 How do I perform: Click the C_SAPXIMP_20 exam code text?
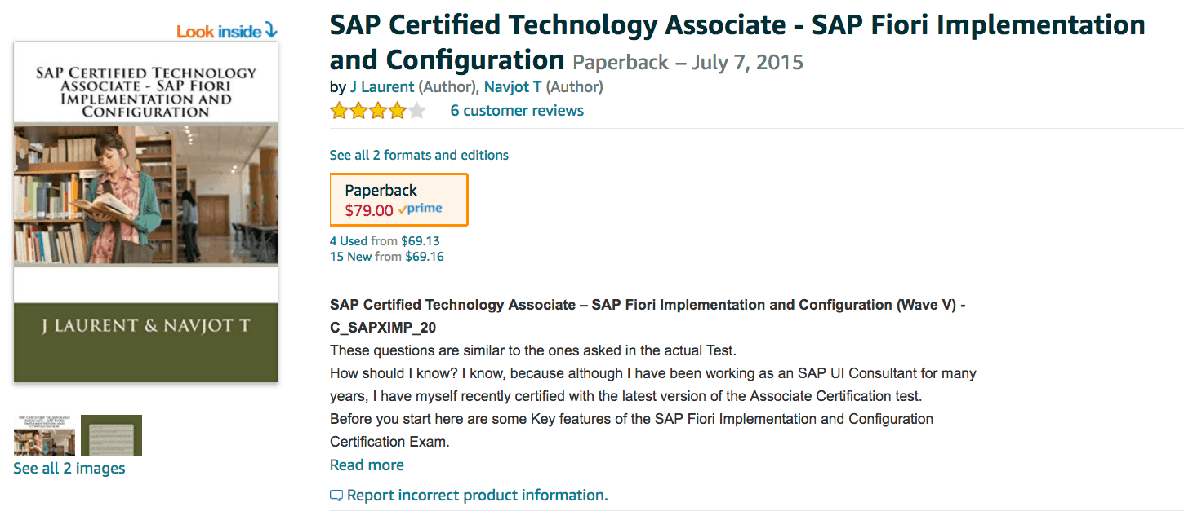point(383,328)
